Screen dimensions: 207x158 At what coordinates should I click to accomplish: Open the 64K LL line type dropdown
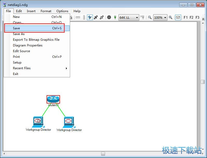coord(129,17)
